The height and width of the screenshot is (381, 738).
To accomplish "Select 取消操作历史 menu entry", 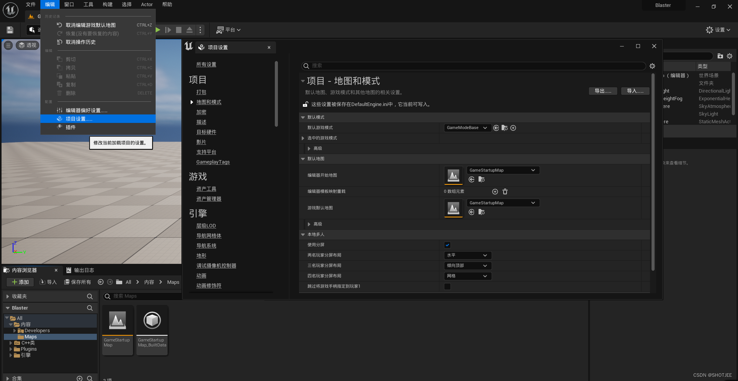I will pyautogui.click(x=98, y=42).
